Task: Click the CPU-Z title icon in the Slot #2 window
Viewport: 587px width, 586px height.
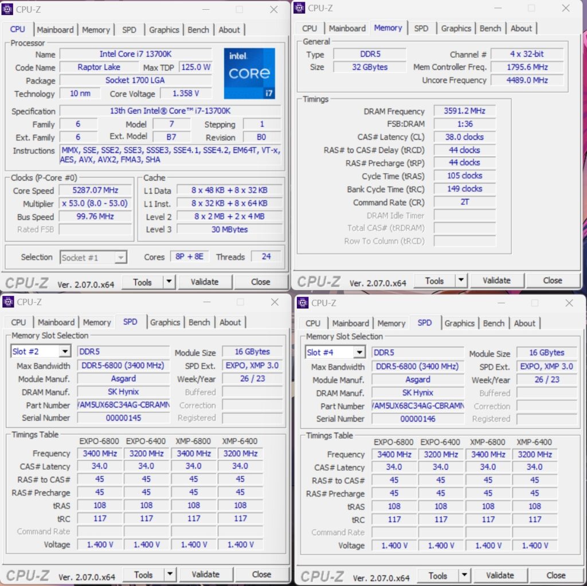Action: (x=8, y=302)
